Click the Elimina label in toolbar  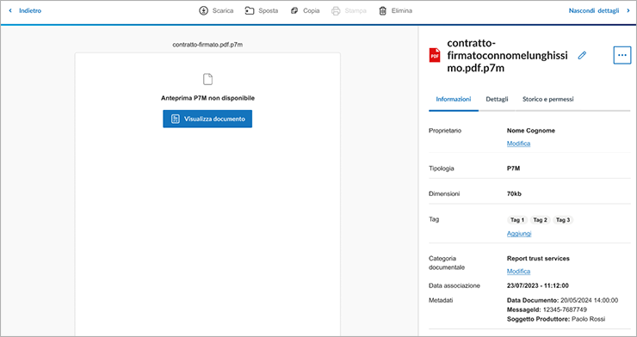click(401, 11)
